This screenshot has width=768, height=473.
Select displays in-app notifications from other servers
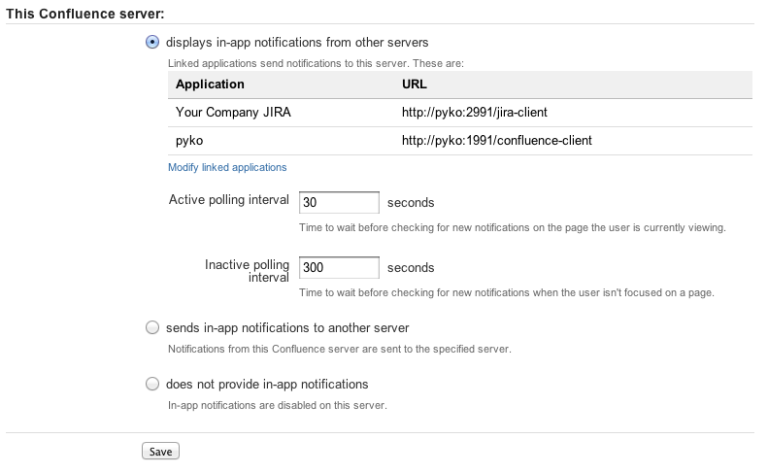point(152,42)
